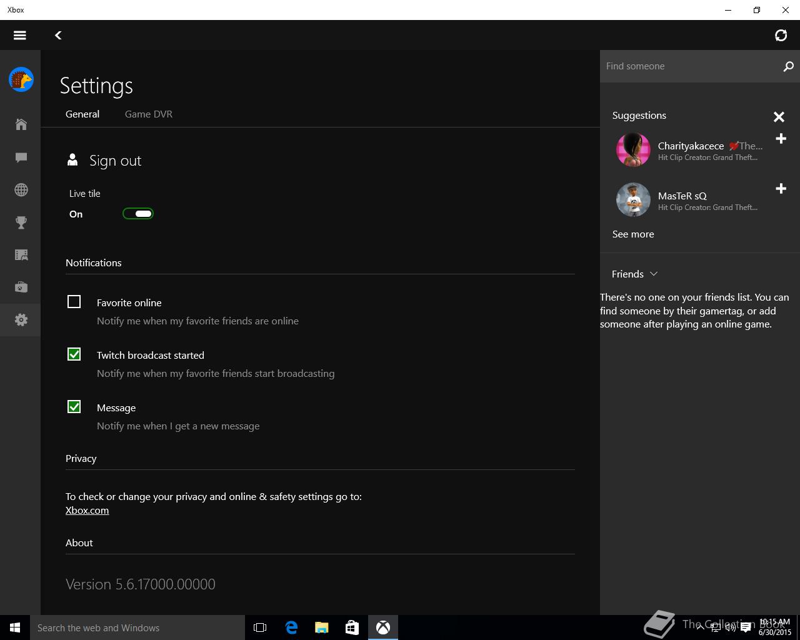Go back using the back arrow
Screen dimensions: 800x640
point(58,35)
